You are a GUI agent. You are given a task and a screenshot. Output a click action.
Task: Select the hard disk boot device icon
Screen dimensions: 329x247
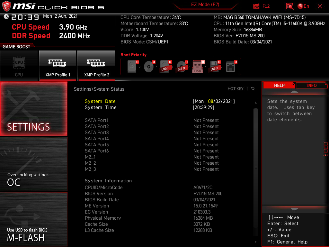[x=133, y=67]
